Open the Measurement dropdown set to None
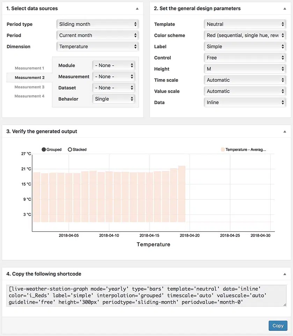The height and width of the screenshot is (336, 293). click(x=113, y=76)
